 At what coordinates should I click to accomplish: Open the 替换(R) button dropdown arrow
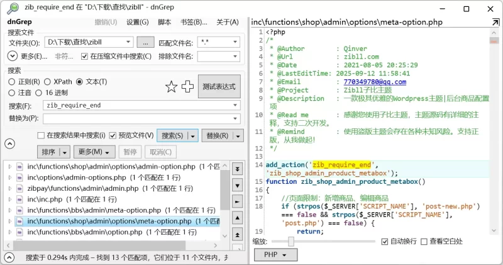point(238,136)
